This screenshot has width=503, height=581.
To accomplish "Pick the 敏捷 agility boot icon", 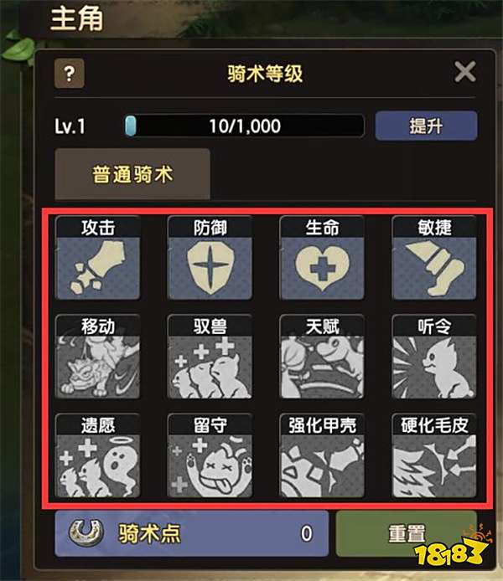I will coord(434,258).
